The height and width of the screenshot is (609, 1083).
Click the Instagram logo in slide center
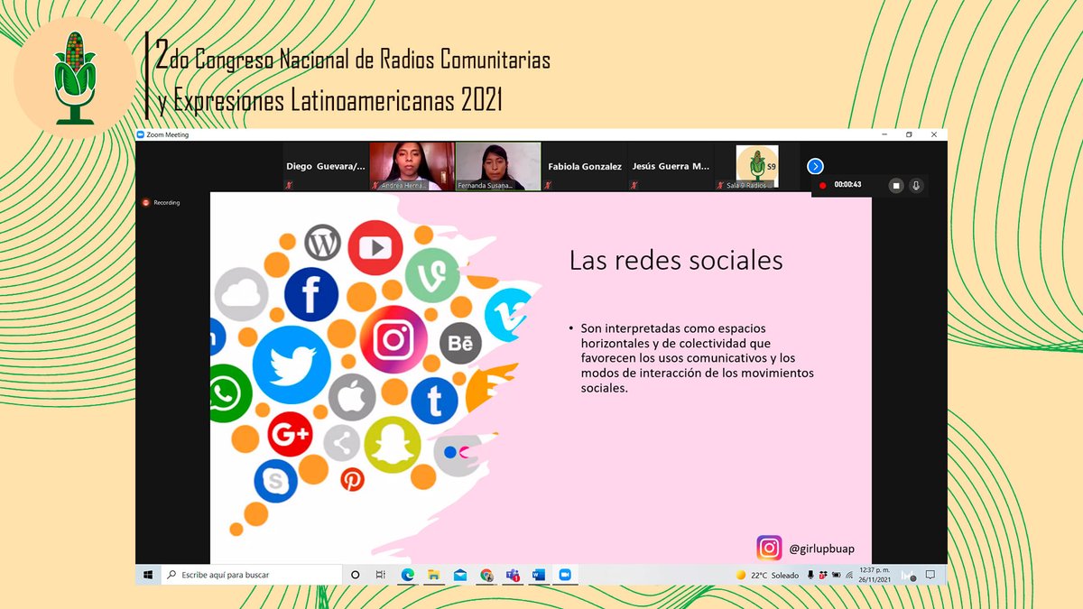[x=393, y=339]
